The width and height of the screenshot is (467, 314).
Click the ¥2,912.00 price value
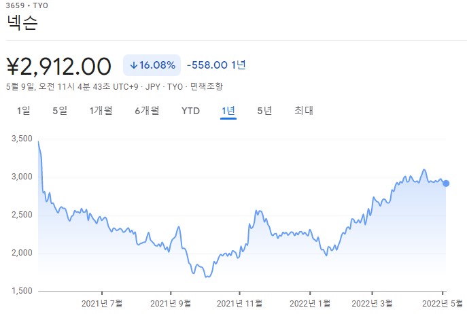(x=59, y=66)
